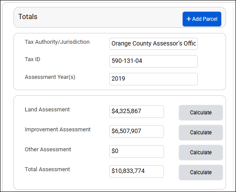Click the Total Assessment value field

tap(137, 171)
